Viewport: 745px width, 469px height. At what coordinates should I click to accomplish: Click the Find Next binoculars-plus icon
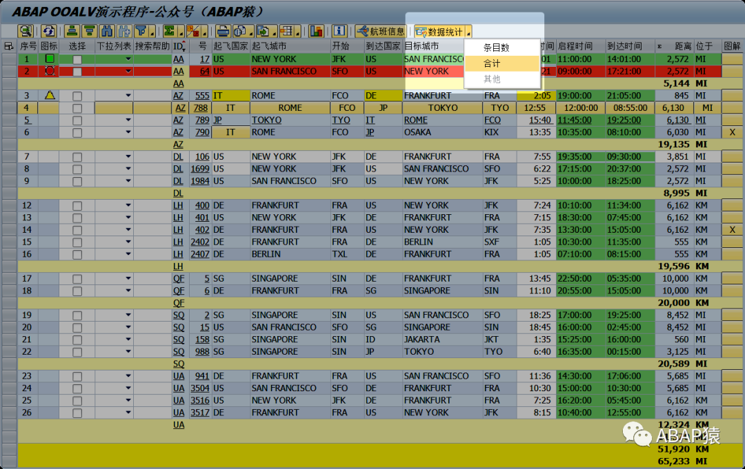(124, 31)
